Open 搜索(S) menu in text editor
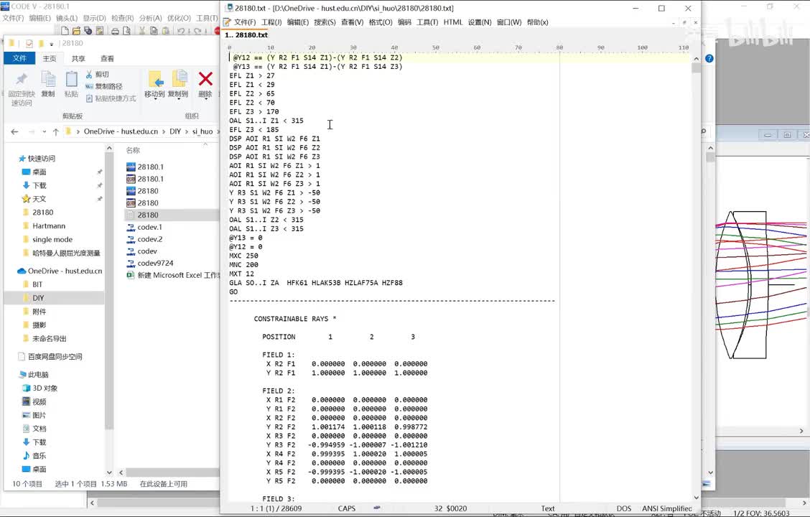This screenshot has height=517, width=810. coord(325,22)
